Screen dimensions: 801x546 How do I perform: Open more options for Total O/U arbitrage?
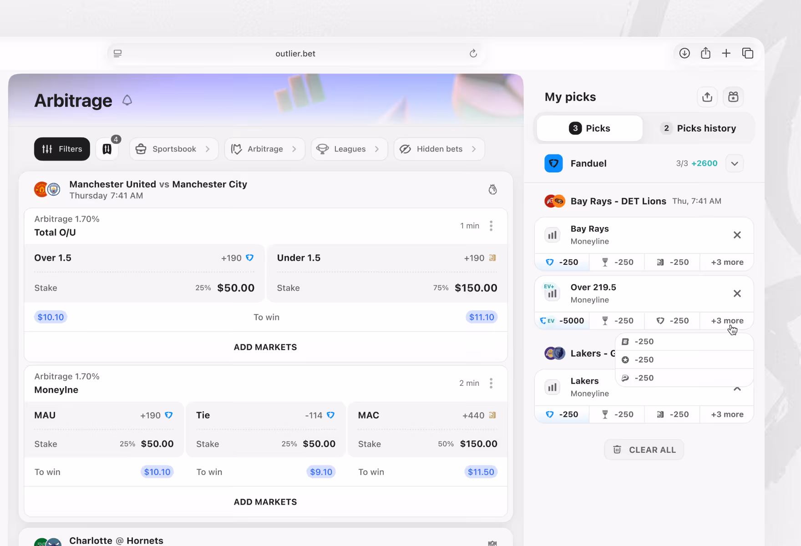491,226
